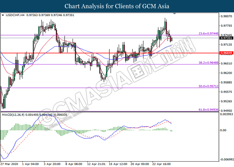
Task: Click the 27 Mar 2020 date label
Action: pos(9,164)
